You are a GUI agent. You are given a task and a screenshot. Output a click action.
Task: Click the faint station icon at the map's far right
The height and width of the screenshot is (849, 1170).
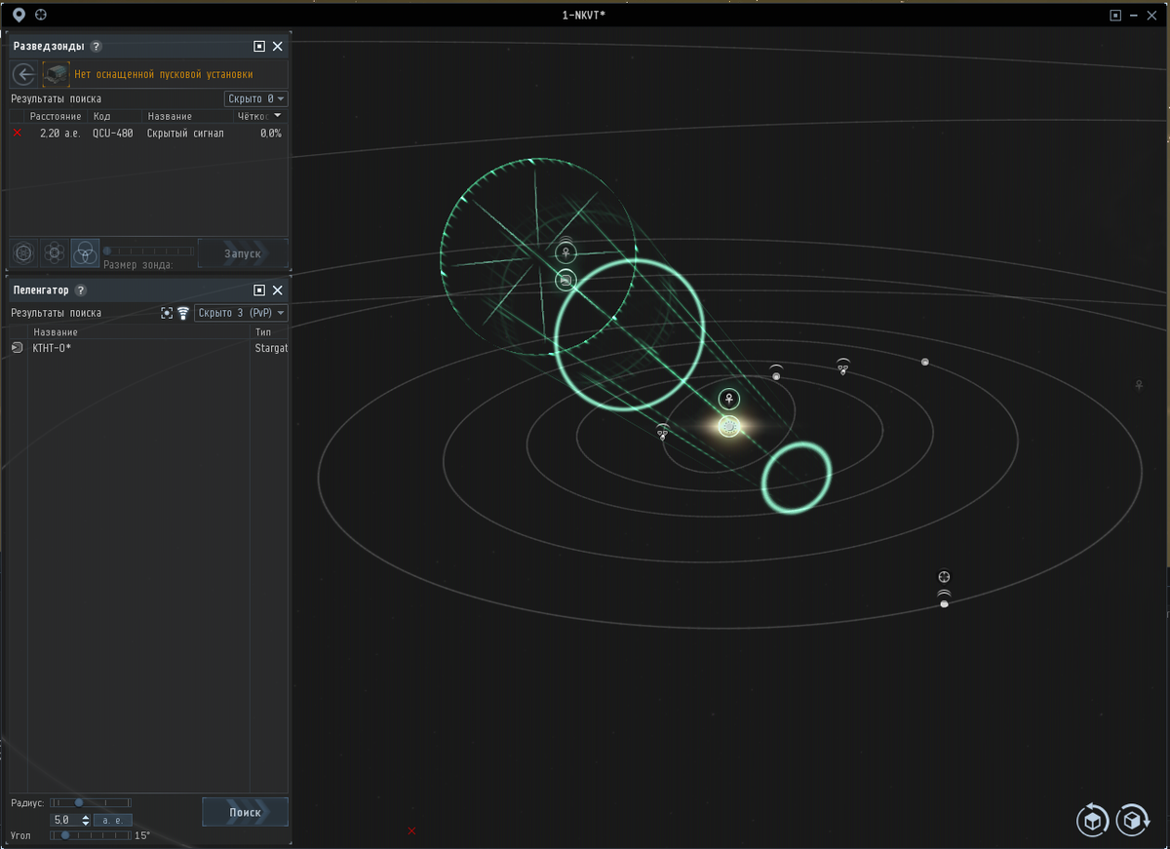click(x=1139, y=385)
